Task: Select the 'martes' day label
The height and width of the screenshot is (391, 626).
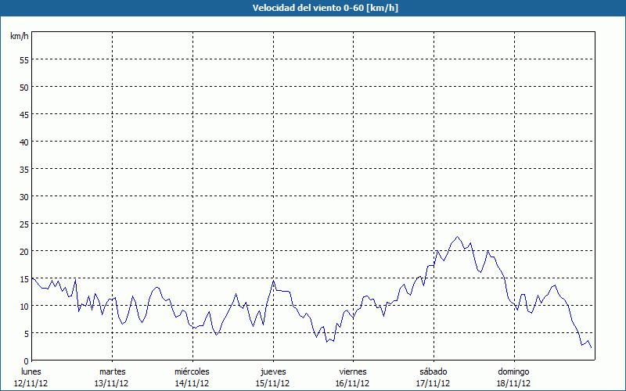Action: [x=112, y=371]
